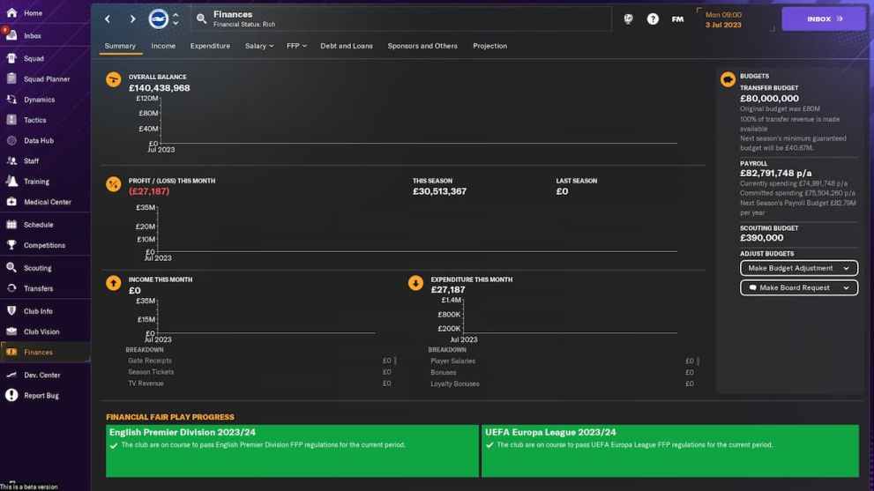Switch to the Expenditure tab
Viewport: 874px width, 491px height.
(x=210, y=46)
